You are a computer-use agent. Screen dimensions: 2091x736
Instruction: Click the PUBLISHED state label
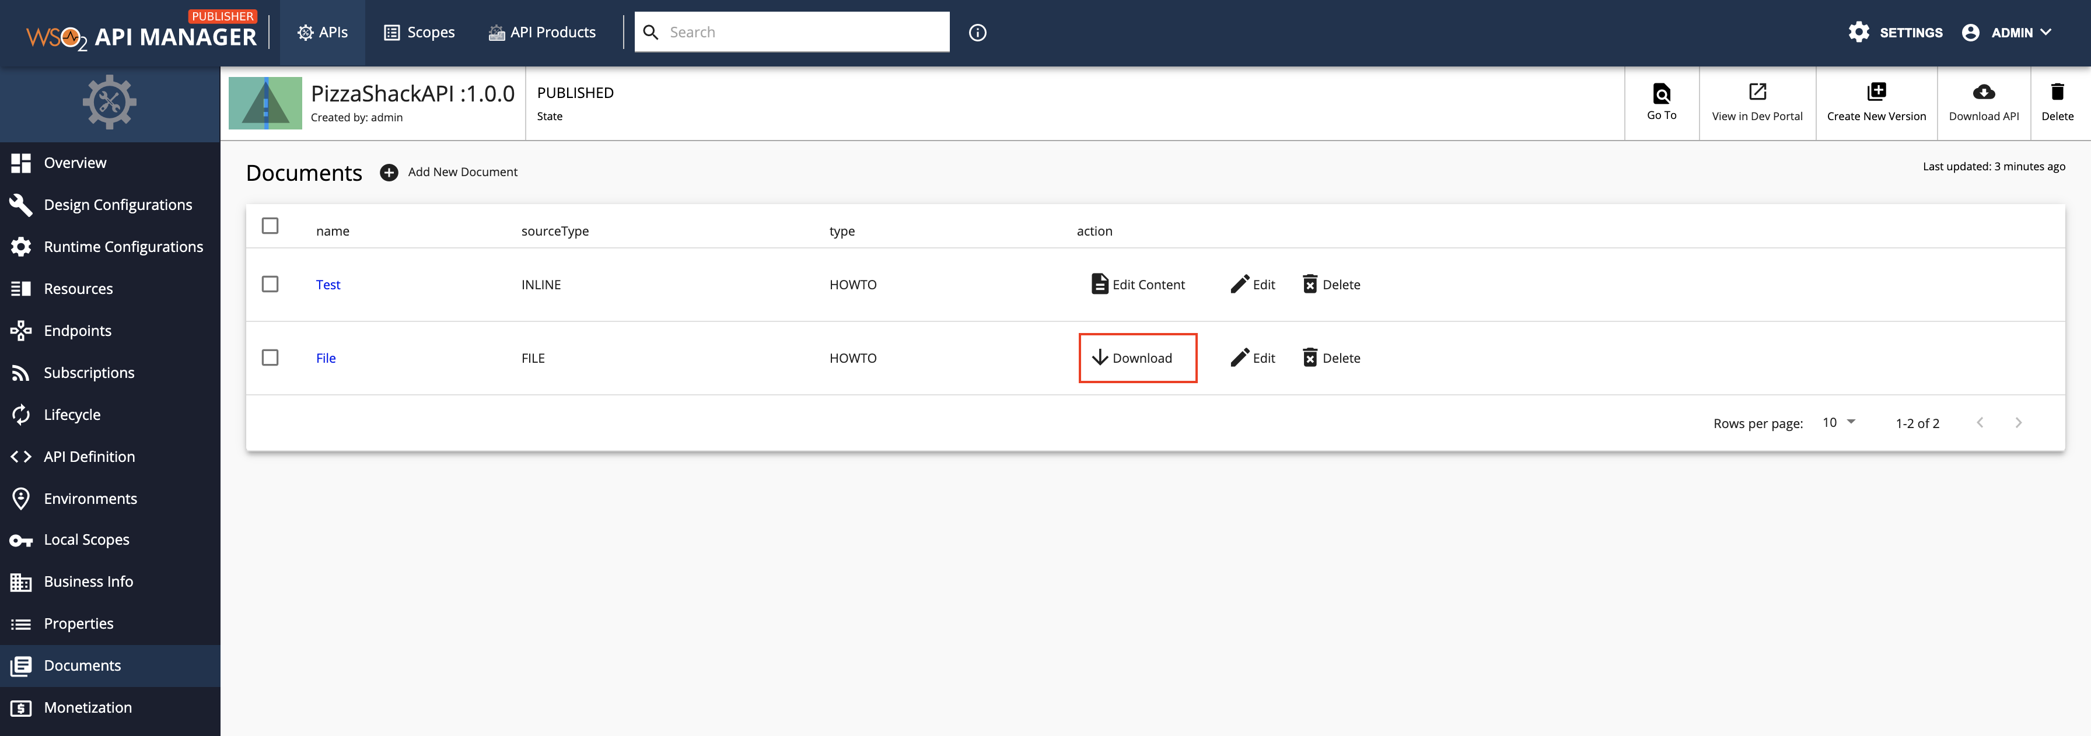pos(575,93)
